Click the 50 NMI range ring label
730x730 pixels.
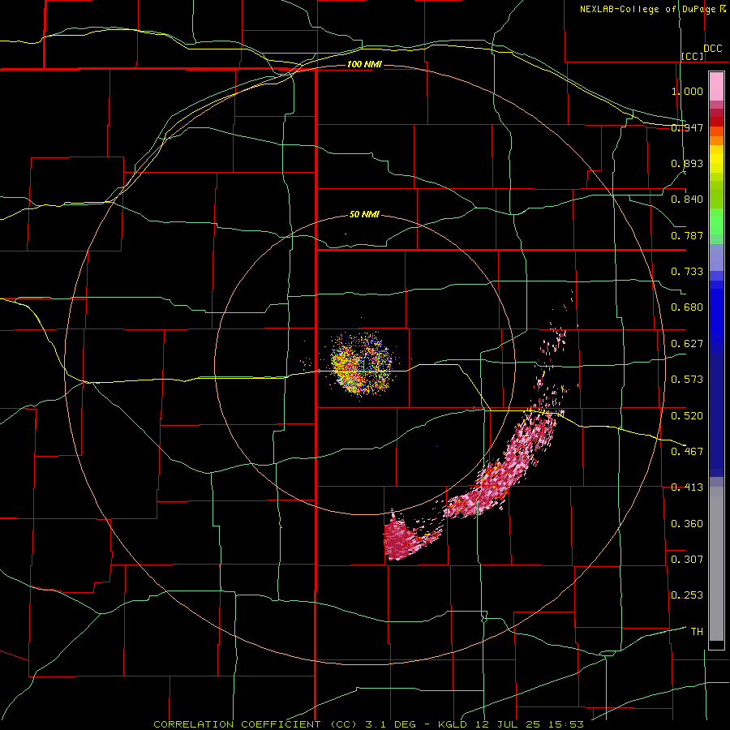[x=364, y=214]
